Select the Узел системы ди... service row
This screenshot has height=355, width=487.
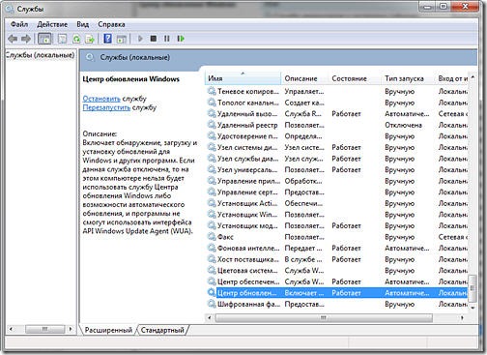click(x=337, y=147)
